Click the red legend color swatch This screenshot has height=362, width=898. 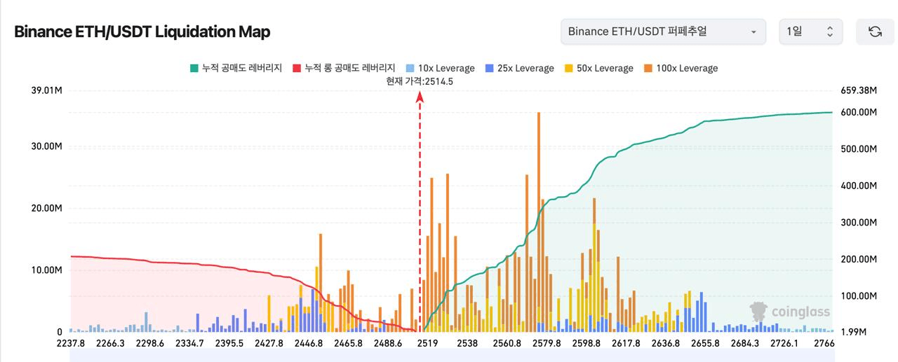(297, 68)
